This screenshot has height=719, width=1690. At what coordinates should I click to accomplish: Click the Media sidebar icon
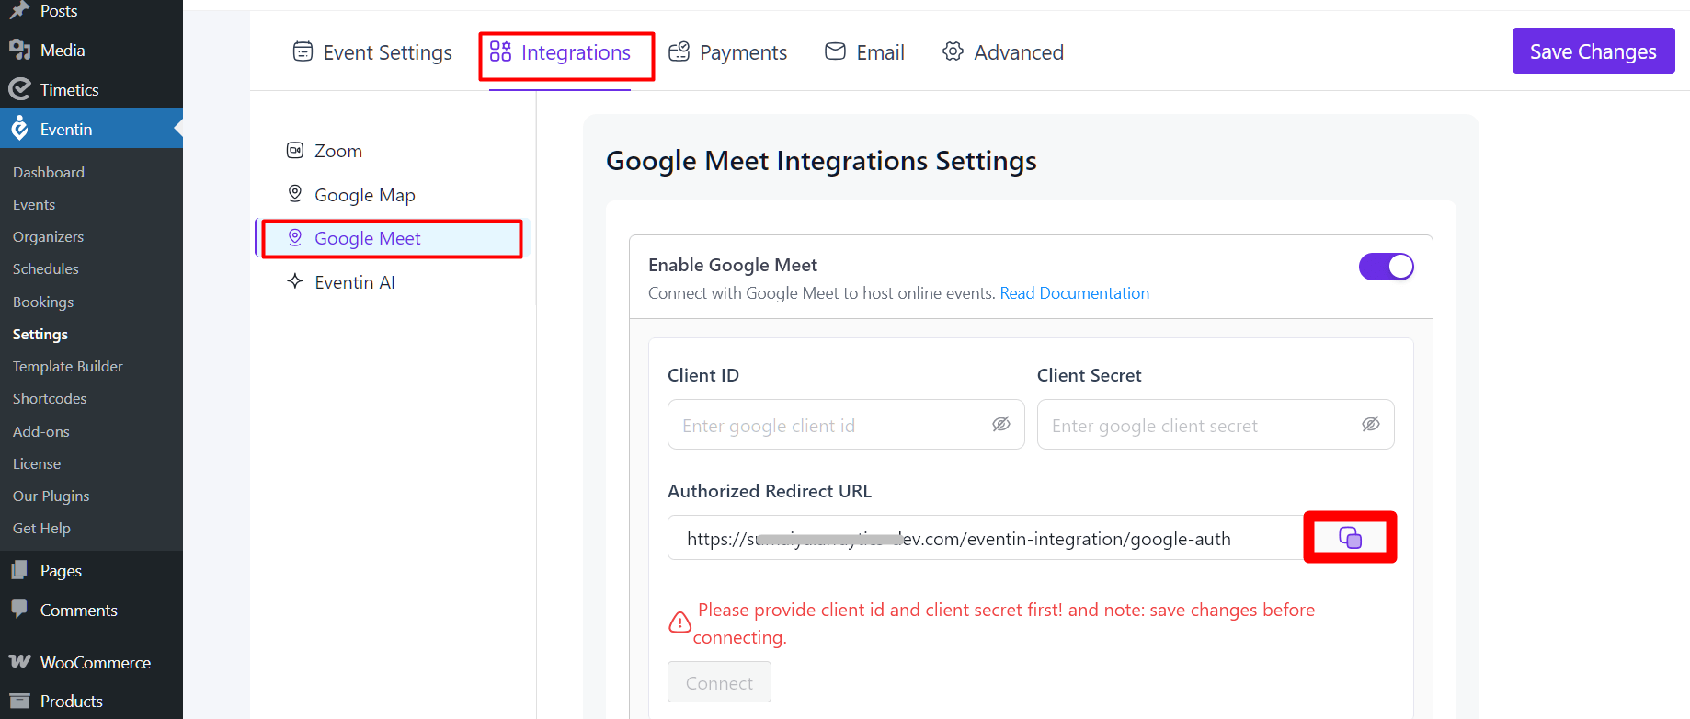[19, 50]
